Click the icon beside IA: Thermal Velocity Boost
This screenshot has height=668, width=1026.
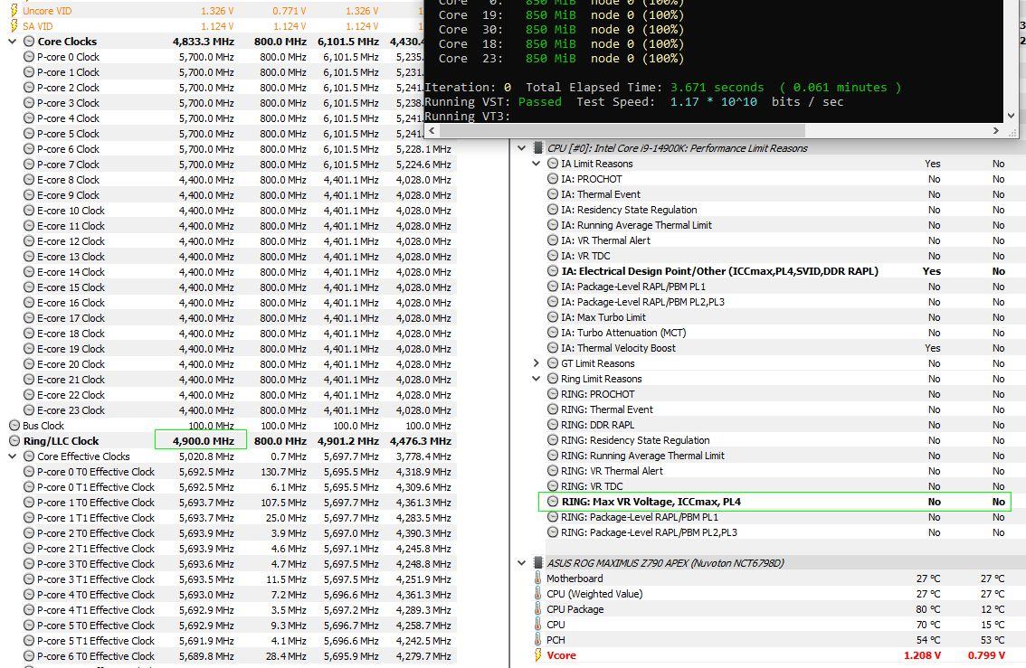click(553, 348)
